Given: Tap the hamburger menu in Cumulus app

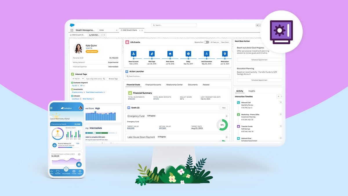Looking at the screenshot, I should coord(51,108).
